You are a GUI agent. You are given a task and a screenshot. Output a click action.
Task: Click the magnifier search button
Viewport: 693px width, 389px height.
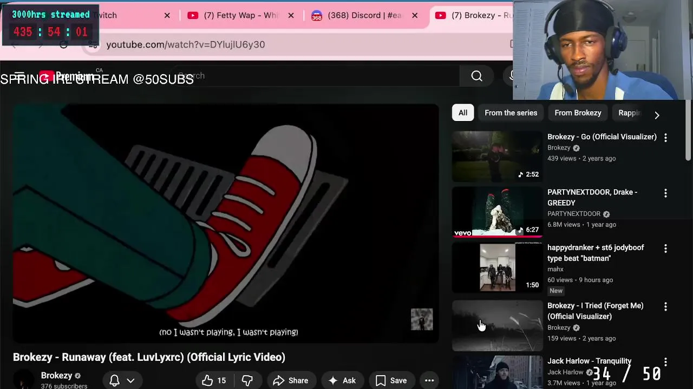[476, 76]
